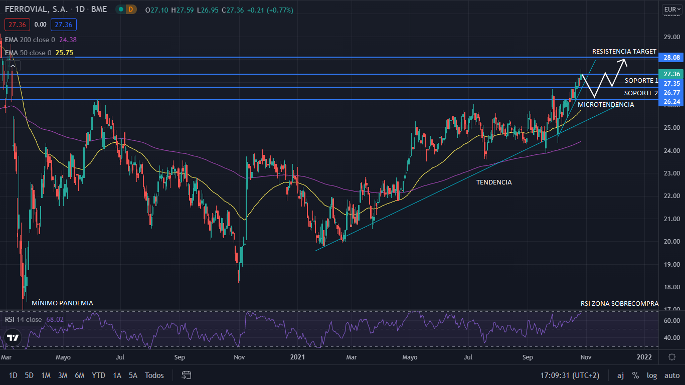
Task: Click the TradingView logo icon
Action: coord(13,337)
